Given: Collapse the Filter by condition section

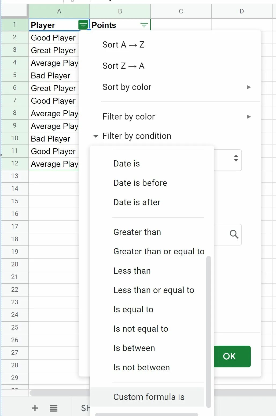Looking at the screenshot, I should [x=96, y=136].
